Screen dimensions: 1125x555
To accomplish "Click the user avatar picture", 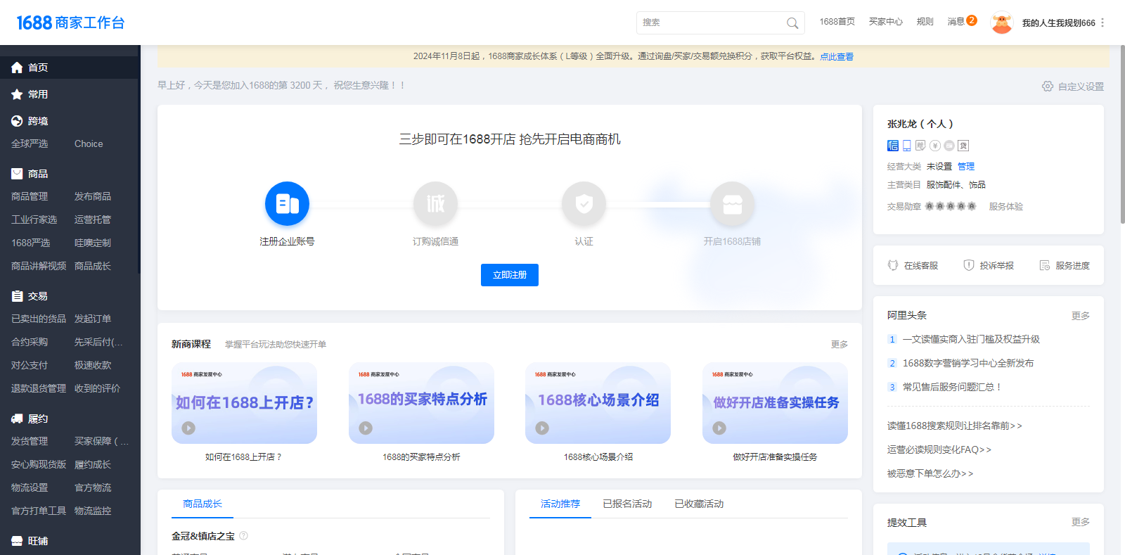I will click(x=1001, y=23).
